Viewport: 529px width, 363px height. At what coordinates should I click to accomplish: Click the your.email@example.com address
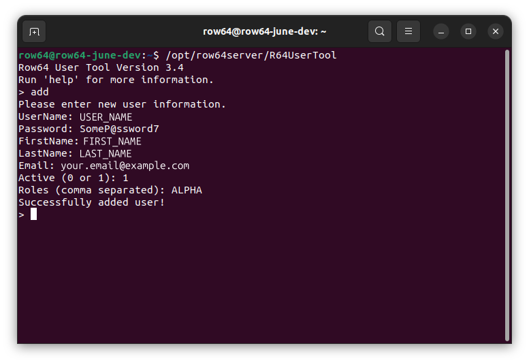coord(125,165)
